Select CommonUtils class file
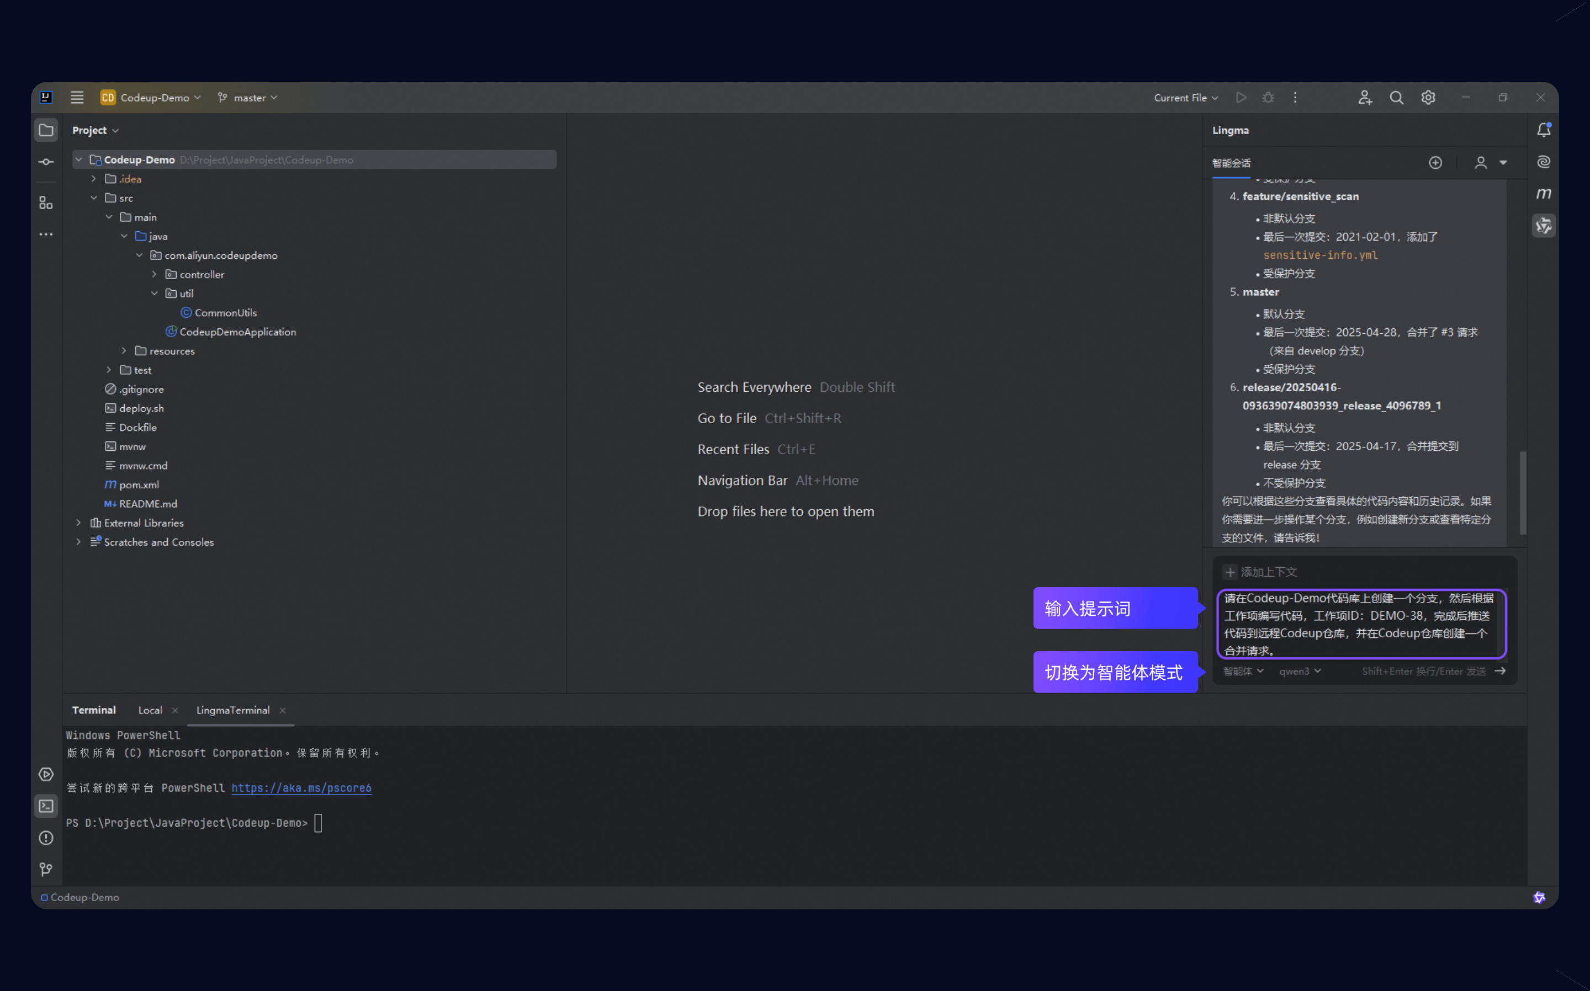 219,313
